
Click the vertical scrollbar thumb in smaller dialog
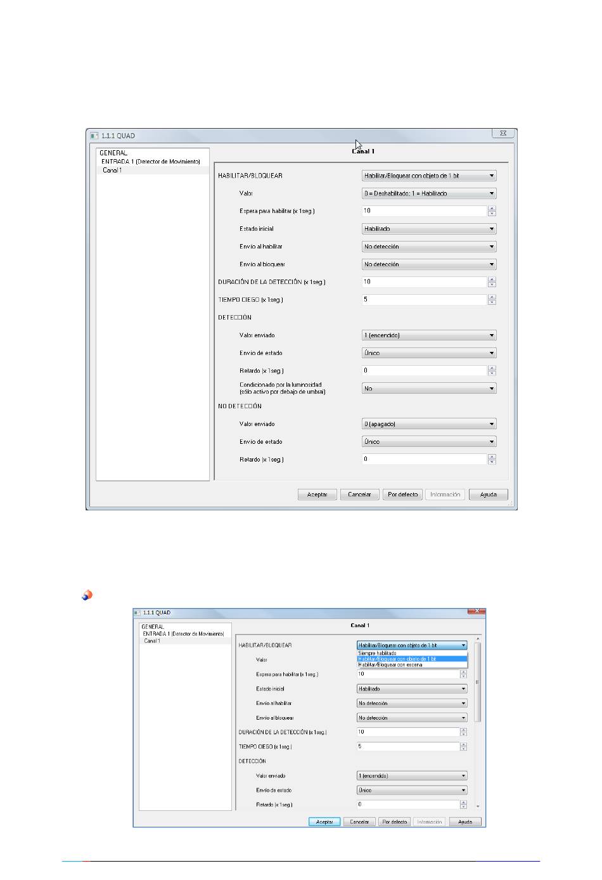point(478,682)
